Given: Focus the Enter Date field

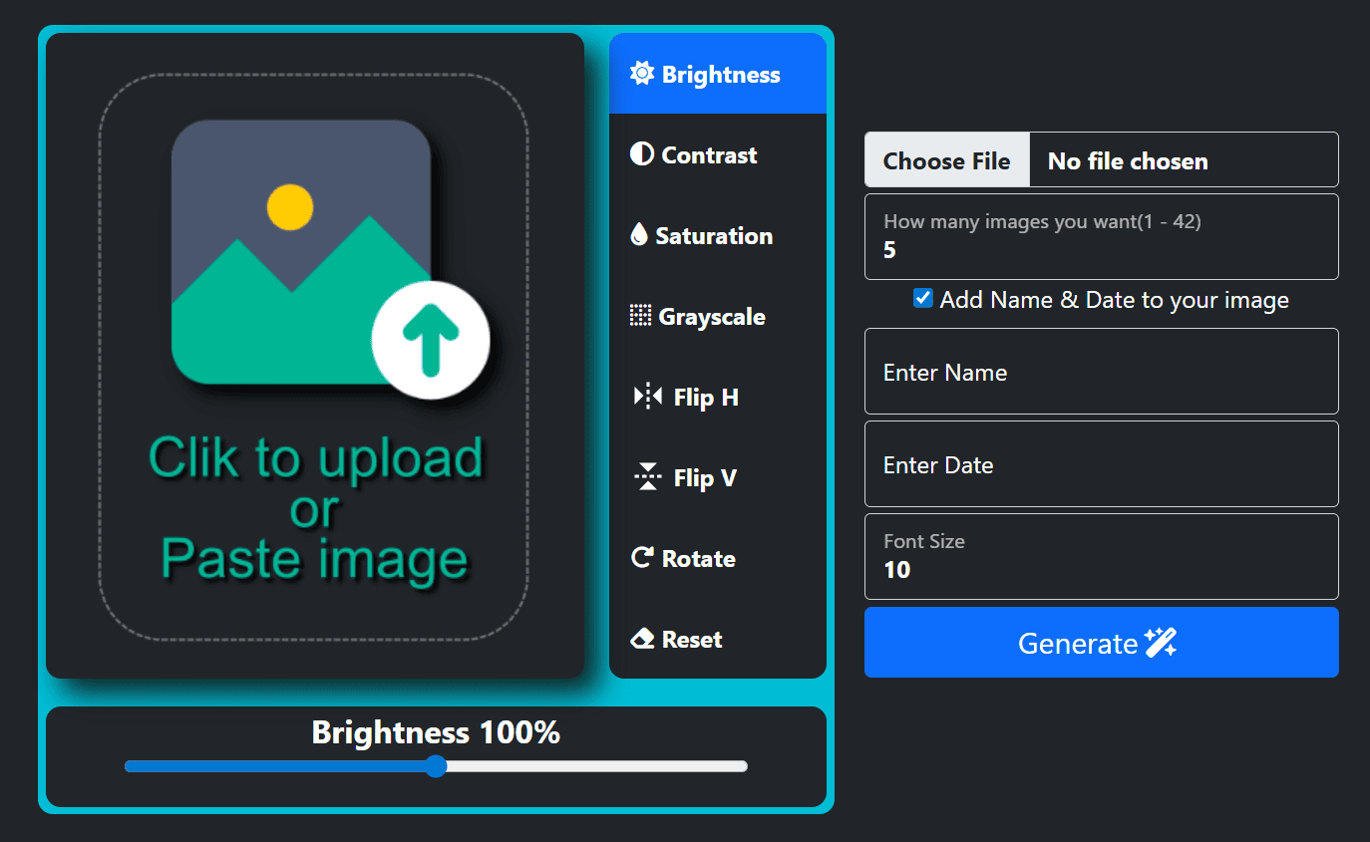Looking at the screenshot, I should pos(1101,463).
